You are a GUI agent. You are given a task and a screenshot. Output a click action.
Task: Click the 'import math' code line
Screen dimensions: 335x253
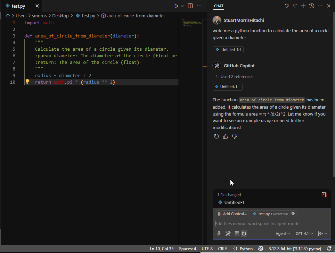tap(39, 23)
